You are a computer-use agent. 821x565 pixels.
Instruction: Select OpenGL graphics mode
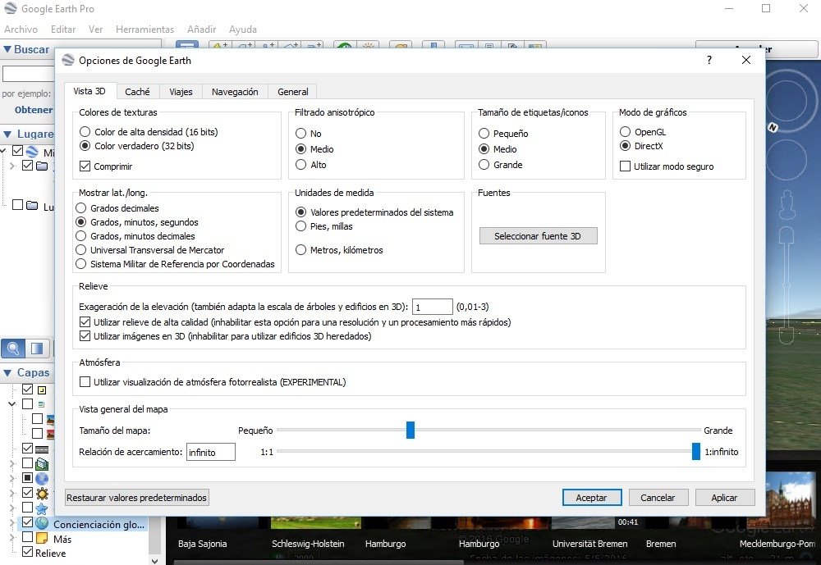(x=625, y=132)
